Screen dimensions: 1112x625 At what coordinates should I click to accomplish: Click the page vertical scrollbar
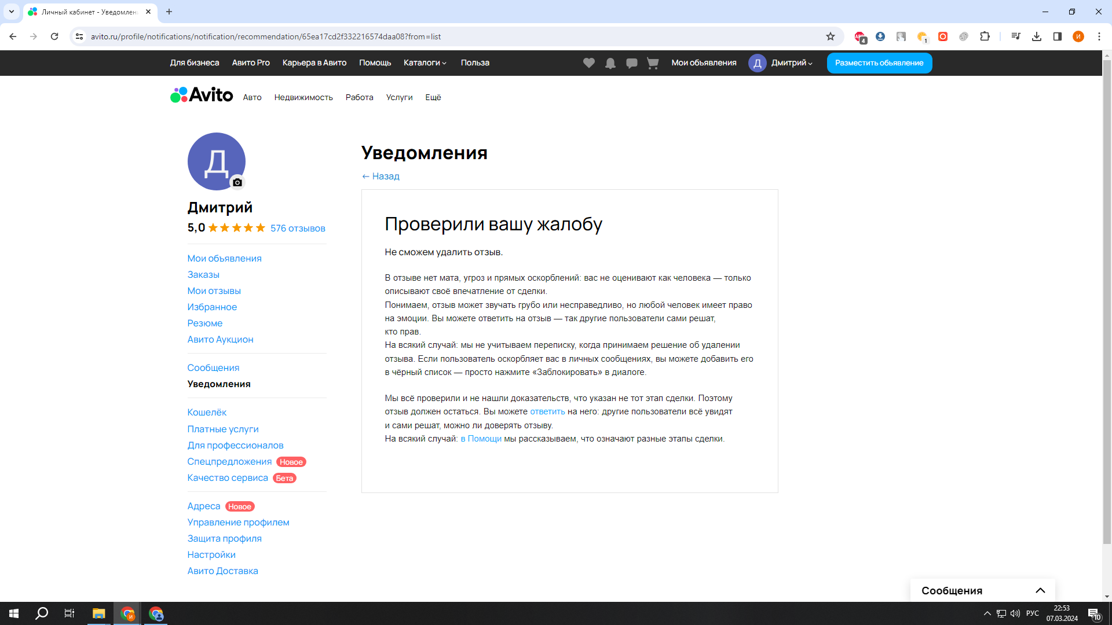tap(1107, 301)
